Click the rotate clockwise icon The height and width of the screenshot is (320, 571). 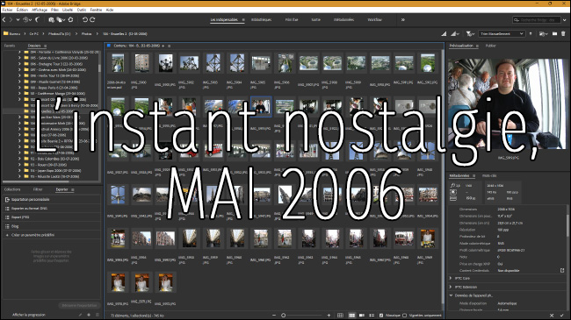pos(92,19)
